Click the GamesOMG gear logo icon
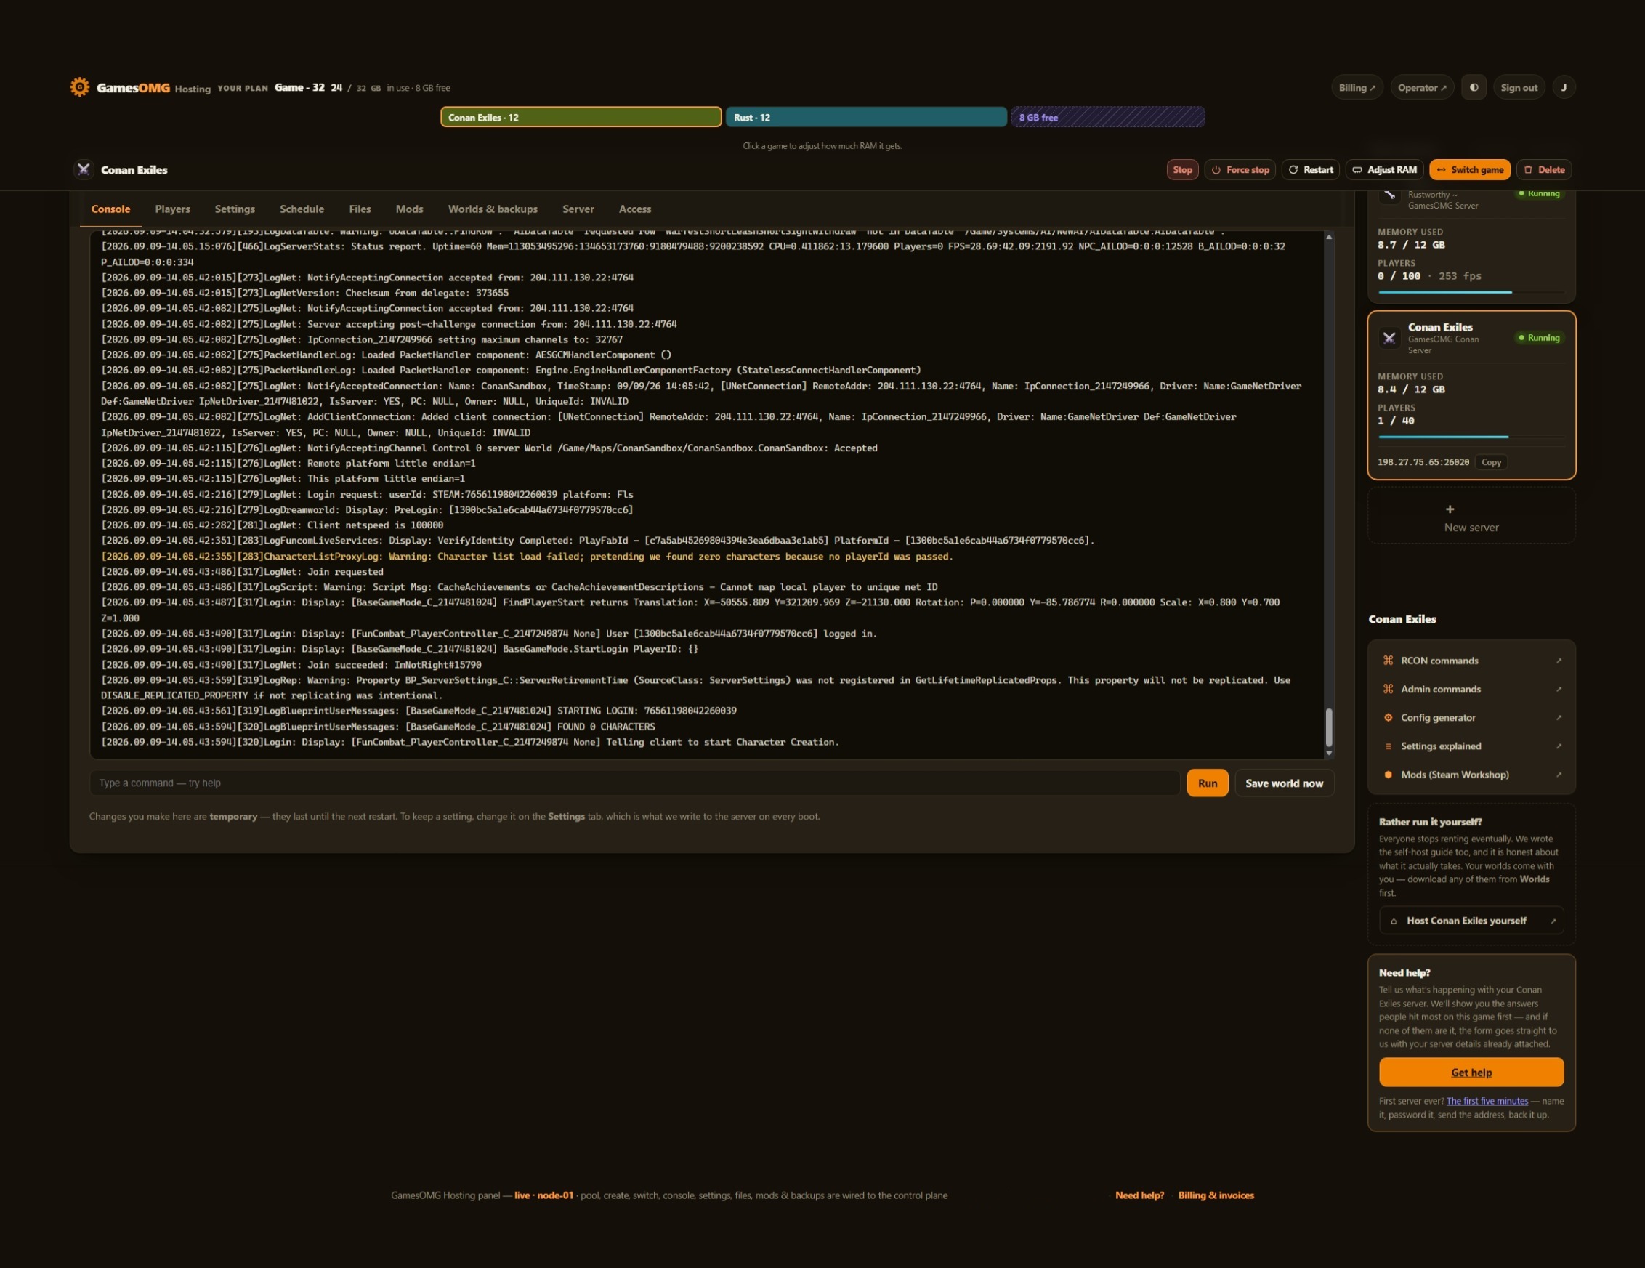Image resolution: width=1645 pixels, height=1268 pixels. pyautogui.click(x=80, y=87)
